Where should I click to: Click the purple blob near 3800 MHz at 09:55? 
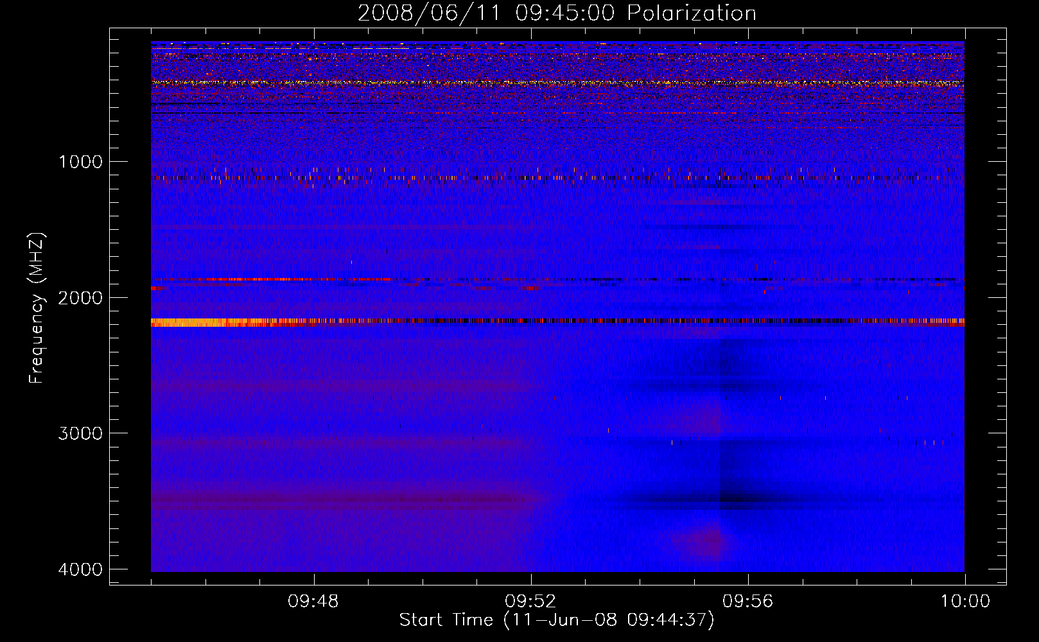click(706, 541)
